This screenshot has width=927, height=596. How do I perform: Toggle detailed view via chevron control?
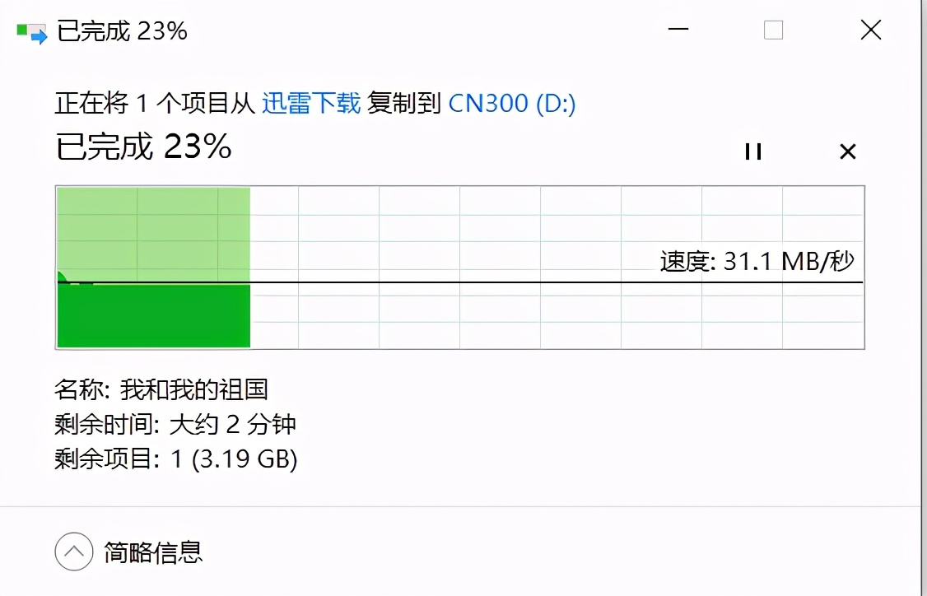point(73,552)
